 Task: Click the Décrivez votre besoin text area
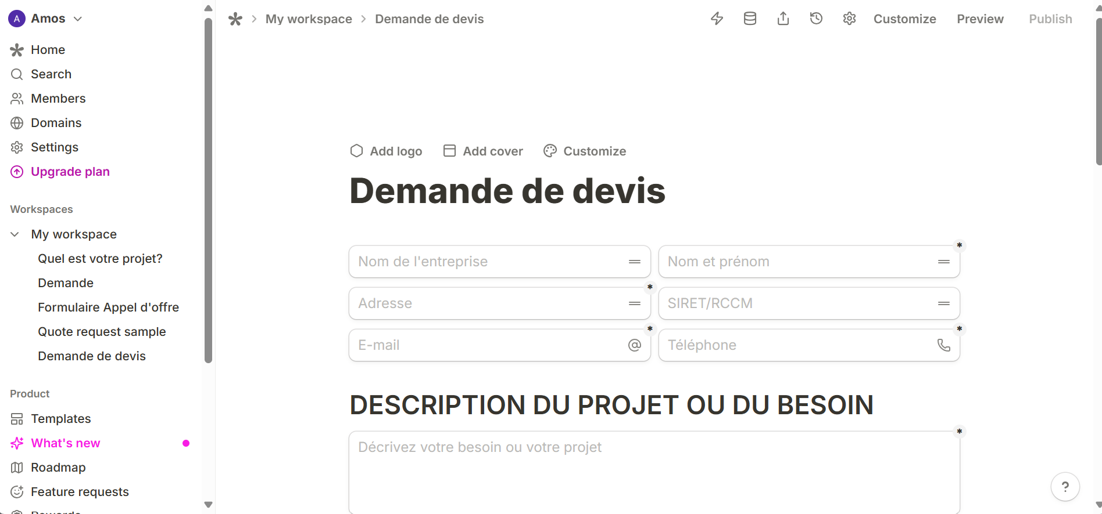point(654,472)
